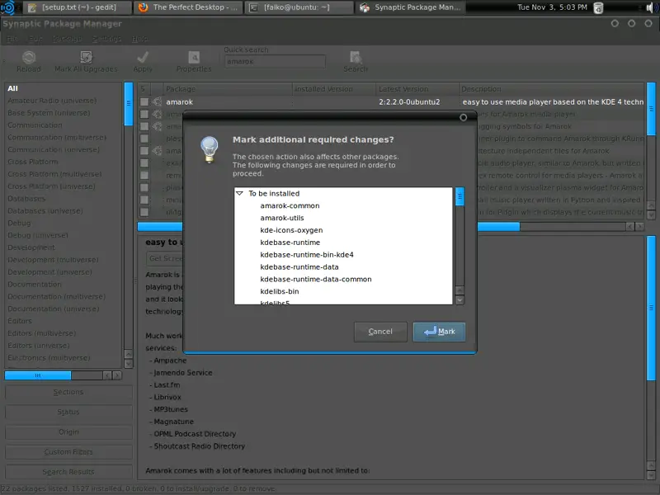Click the support icon beside 'independent files for Amarok'
Screen dimensions: 660x495
click(x=157, y=151)
